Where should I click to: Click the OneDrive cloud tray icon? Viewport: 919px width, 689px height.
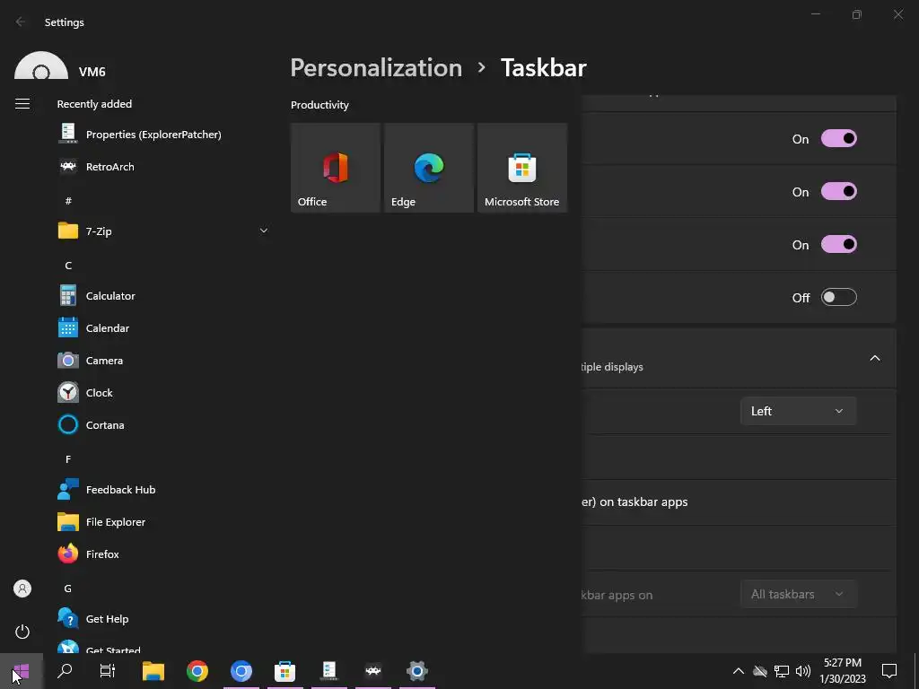point(759,671)
